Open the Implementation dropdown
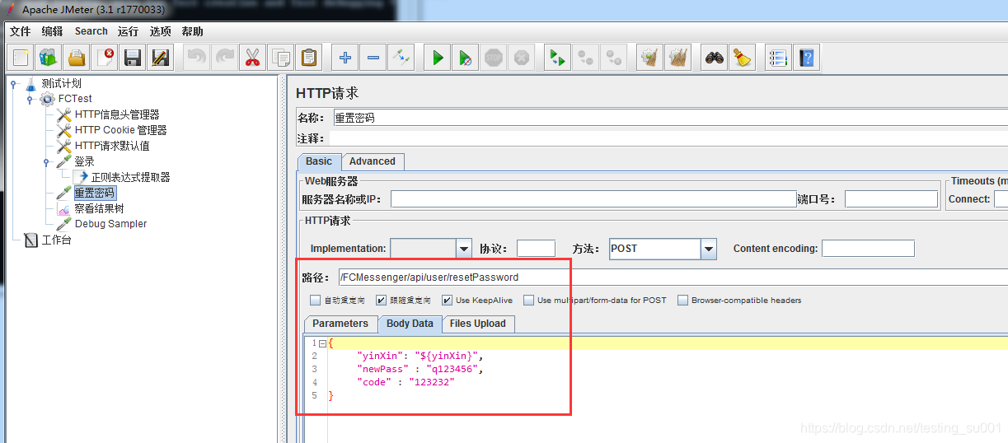Screen dimensions: 1008x443 463,248
